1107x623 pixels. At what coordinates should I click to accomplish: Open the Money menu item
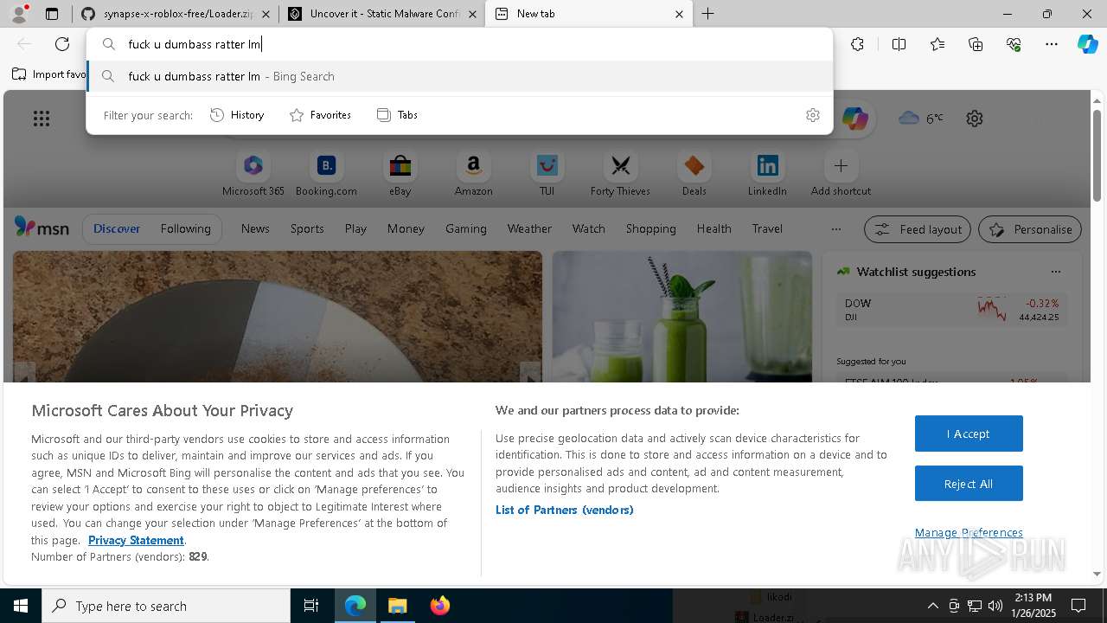pos(406,228)
